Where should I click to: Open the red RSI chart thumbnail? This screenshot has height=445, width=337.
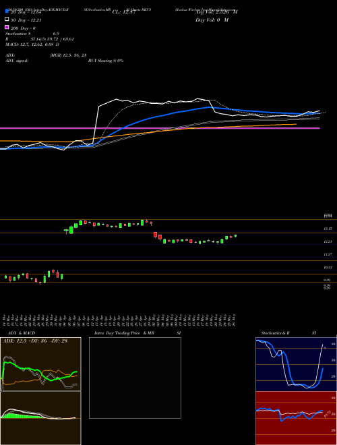296,418
